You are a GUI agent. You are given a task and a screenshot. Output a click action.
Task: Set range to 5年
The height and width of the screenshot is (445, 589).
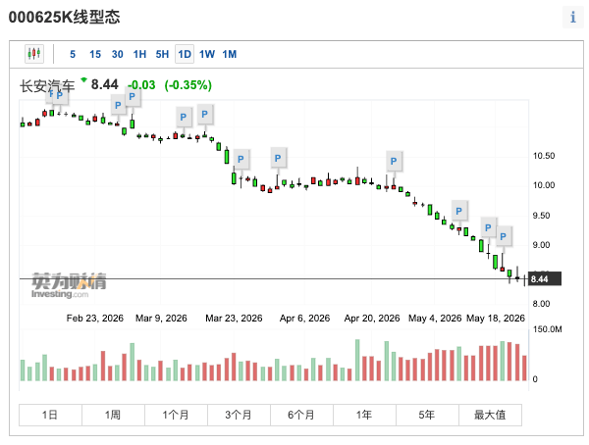click(x=427, y=415)
